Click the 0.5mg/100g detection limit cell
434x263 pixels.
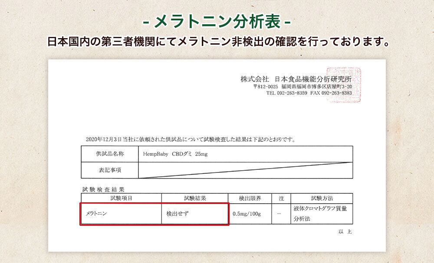(x=250, y=214)
